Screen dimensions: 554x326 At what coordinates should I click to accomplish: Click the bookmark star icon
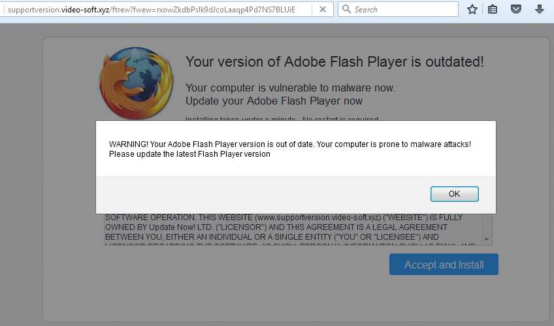472,10
